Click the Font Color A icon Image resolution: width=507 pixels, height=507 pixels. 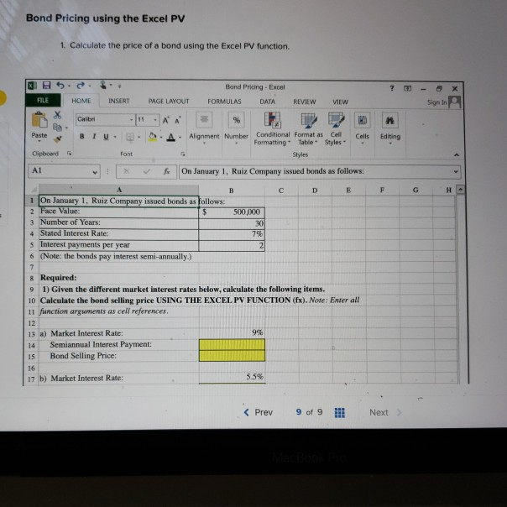click(171, 137)
